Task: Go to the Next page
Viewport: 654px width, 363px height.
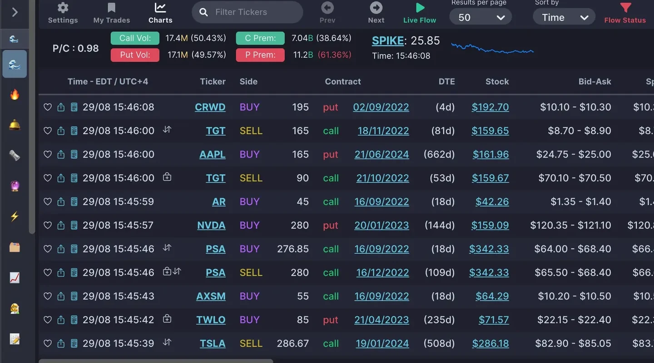Action: tap(376, 13)
